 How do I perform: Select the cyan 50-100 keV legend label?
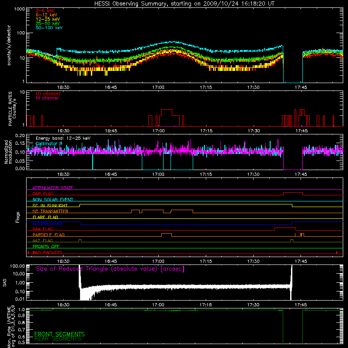tap(49, 28)
